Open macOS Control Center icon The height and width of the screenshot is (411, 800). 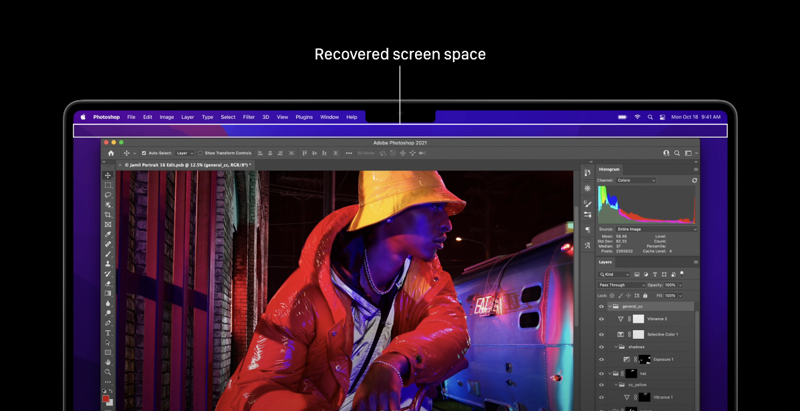click(662, 117)
